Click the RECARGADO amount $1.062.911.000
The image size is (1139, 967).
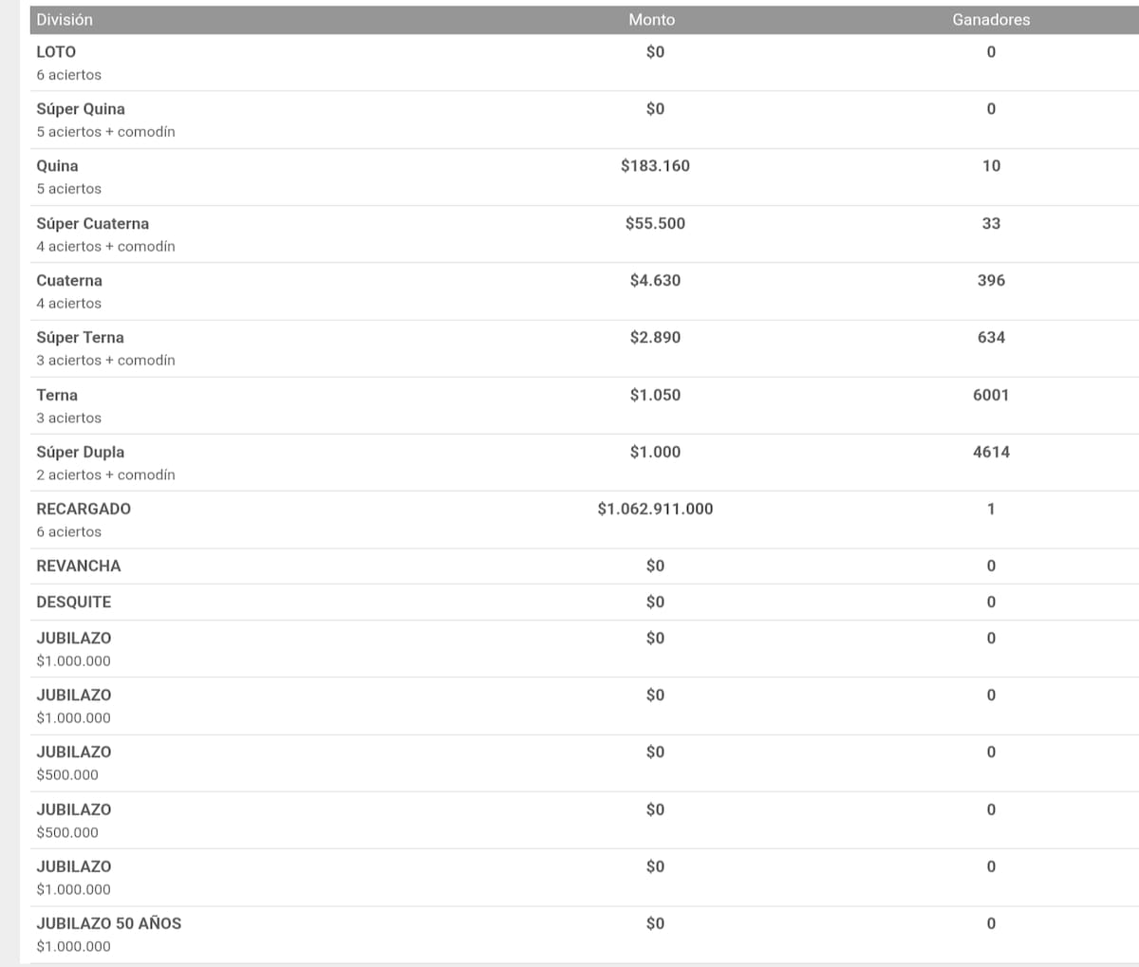(x=655, y=509)
